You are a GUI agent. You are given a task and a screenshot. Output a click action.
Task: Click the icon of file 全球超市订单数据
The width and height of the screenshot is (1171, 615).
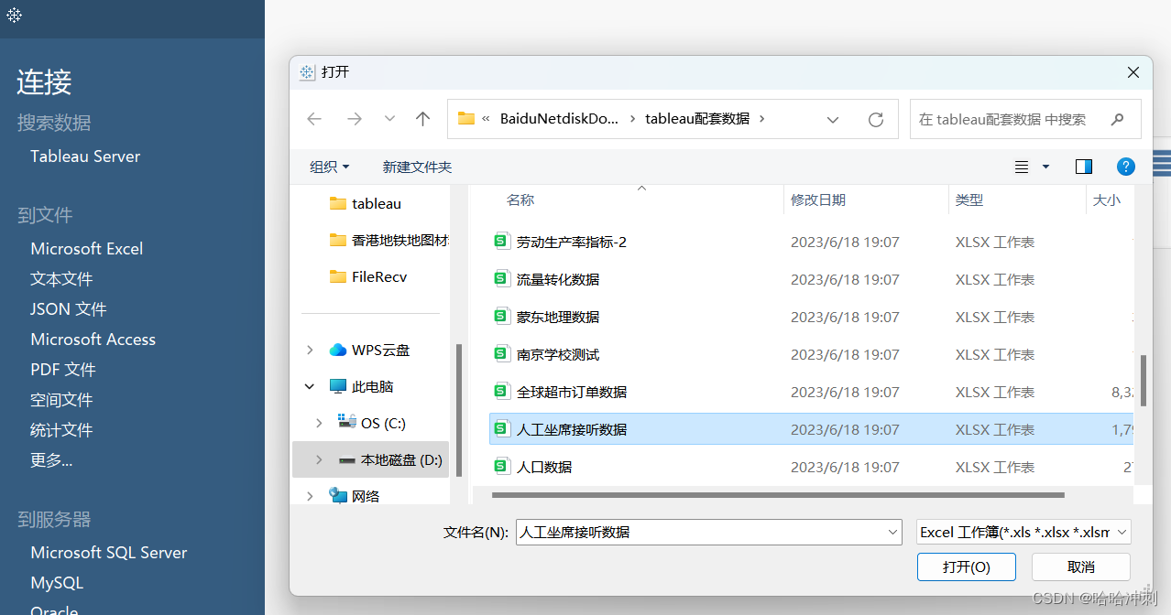(x=501, y=392)
